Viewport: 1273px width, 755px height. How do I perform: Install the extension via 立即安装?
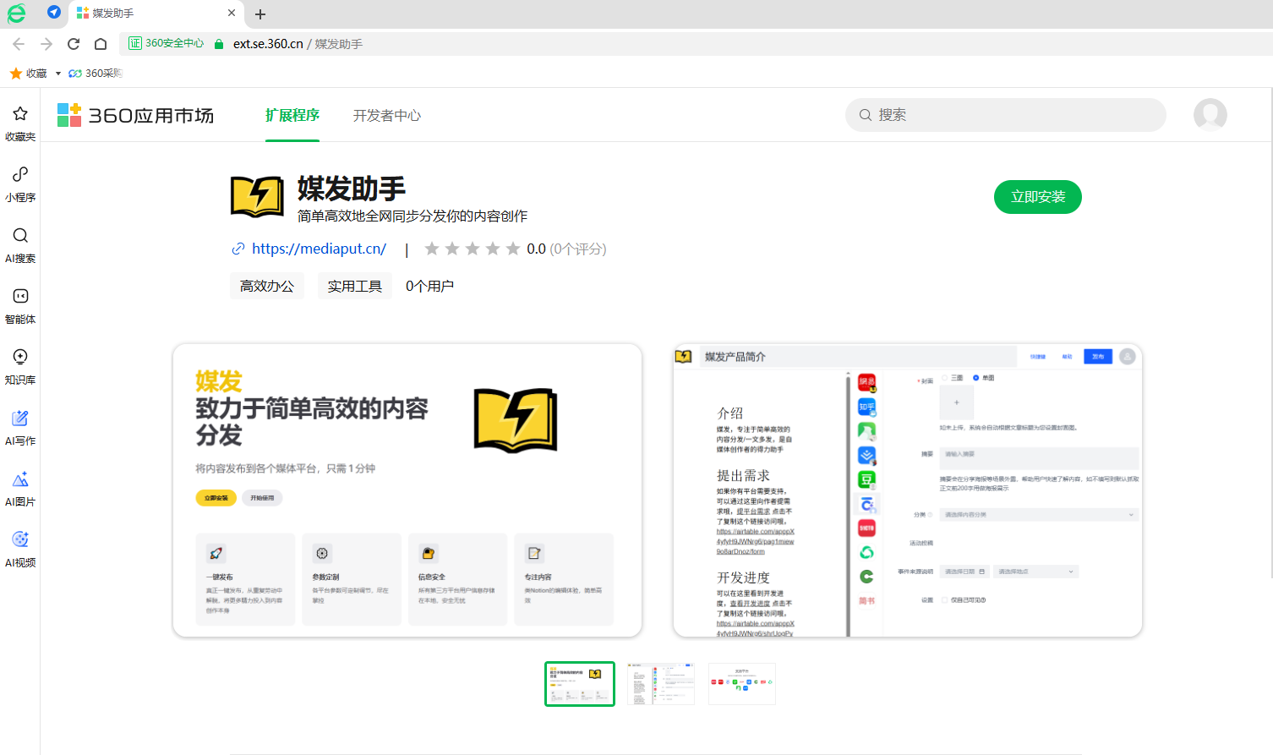tap(1037, 196)
